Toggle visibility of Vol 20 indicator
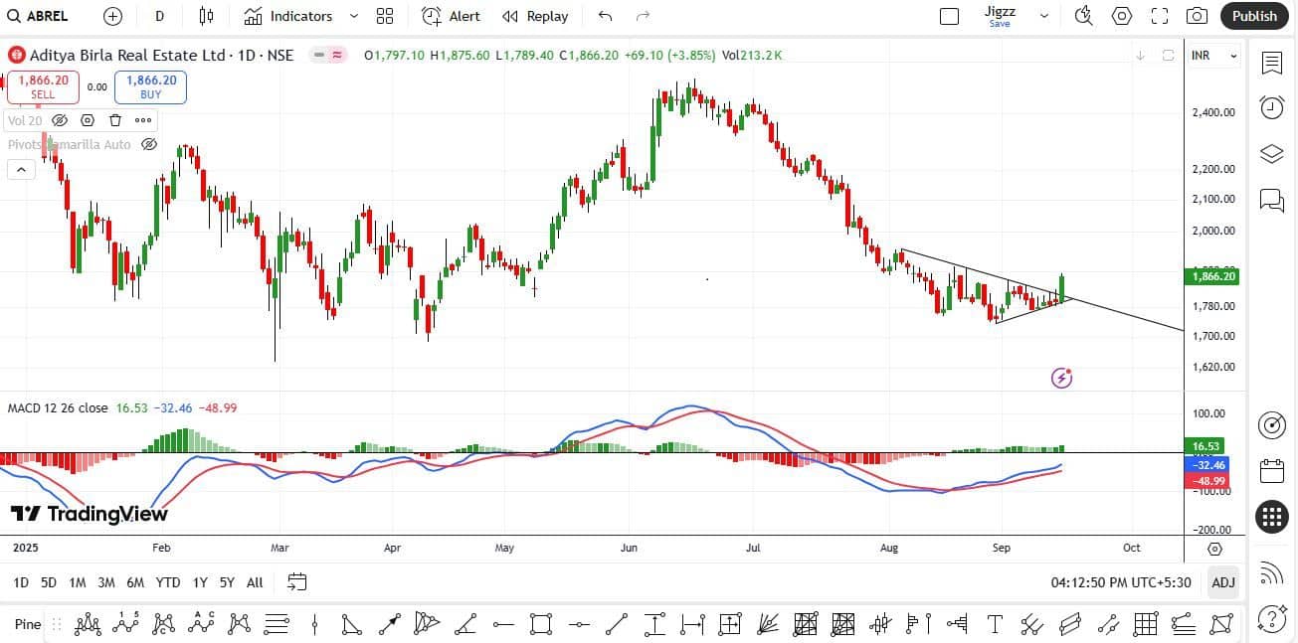1298x643 pixels. click(60, 120)
